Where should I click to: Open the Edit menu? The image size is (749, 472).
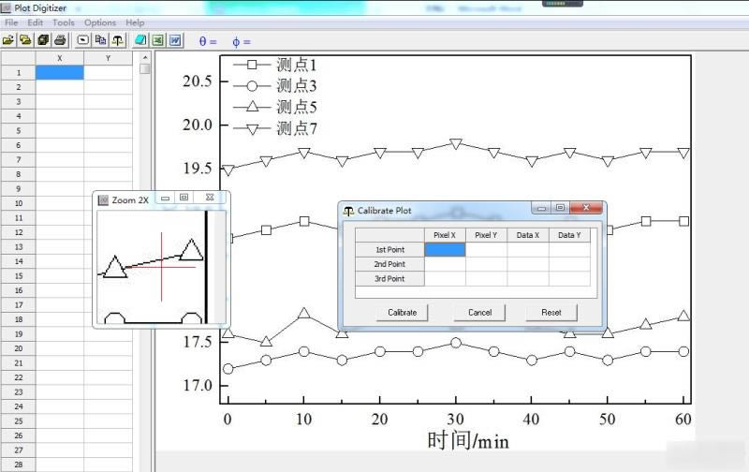tap(35, 22)
